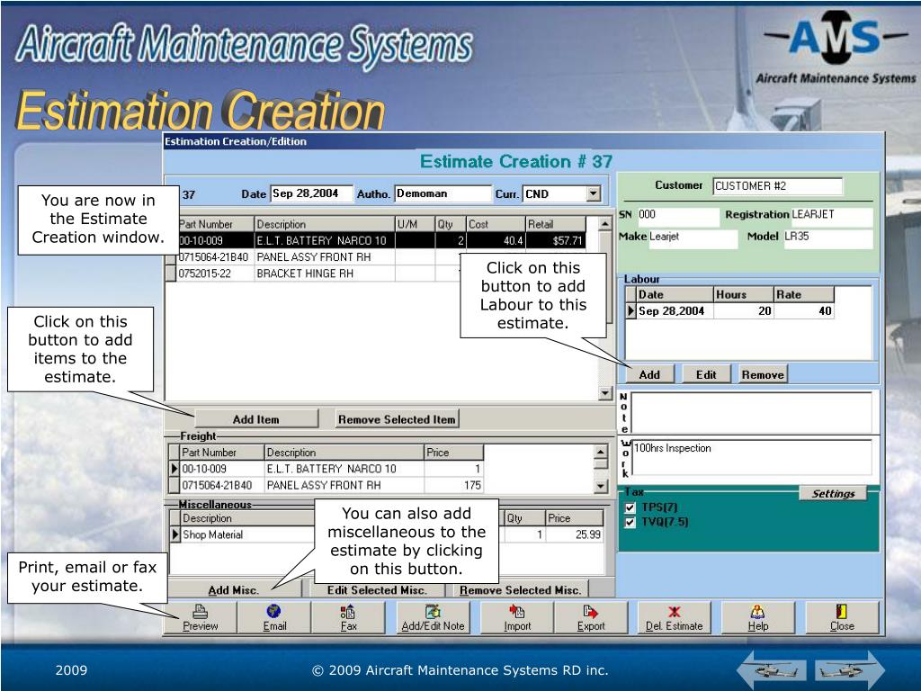Image resolution: width=921 pixels, height=691 pixels.
Task: Click the Labour rate value 40
Action: (x=803, y=310)
